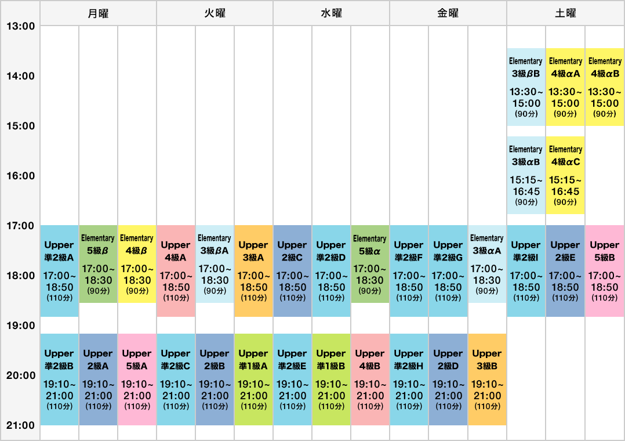Select the 土曜 column header
The image size is (625, 441).
pos(565,13)
